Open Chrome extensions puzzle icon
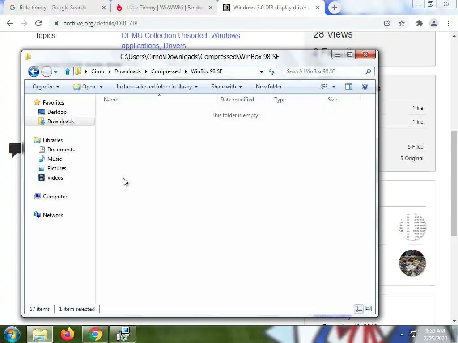 420,23
